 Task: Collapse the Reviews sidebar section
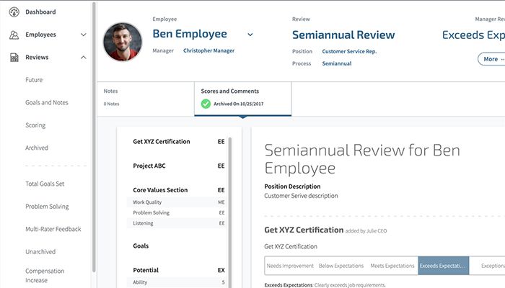coord(84,58)
